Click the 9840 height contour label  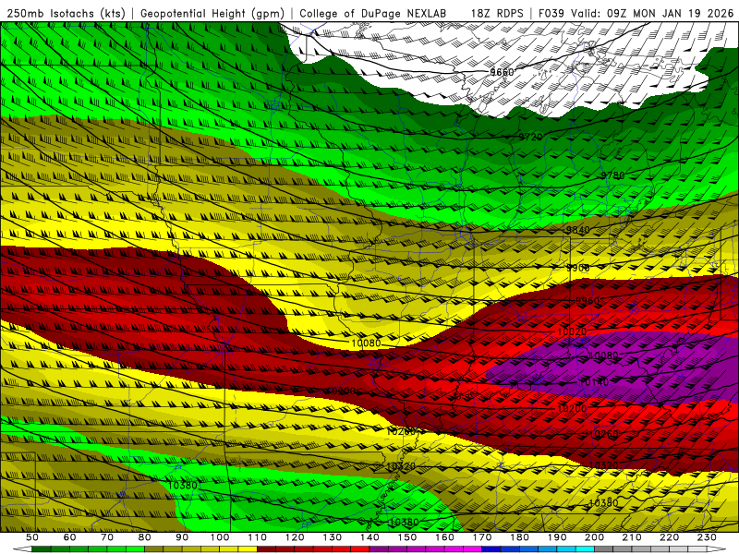coord(578,230)
